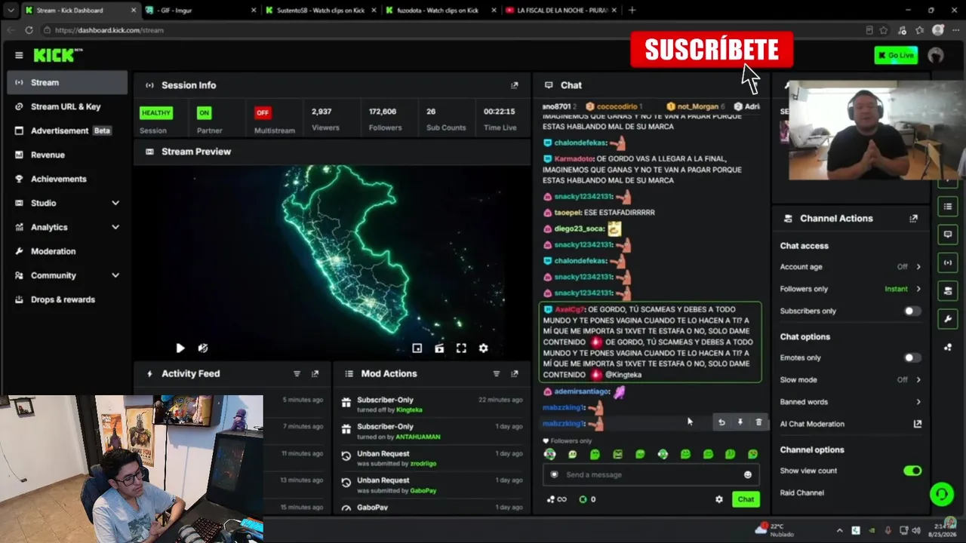Switch preview to theater mode

click(x=439, y=348)
